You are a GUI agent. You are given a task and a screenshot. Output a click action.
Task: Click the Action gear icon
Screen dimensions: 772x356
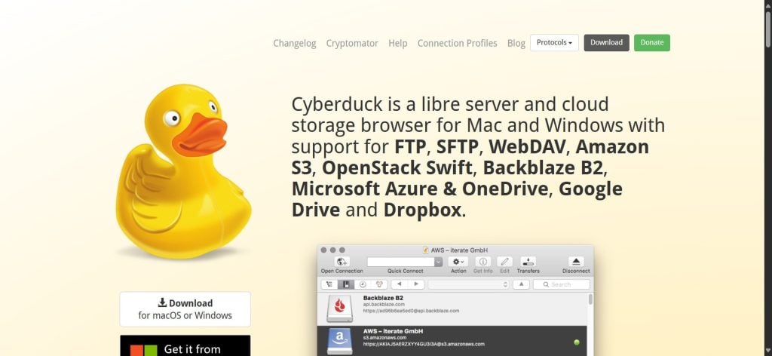coord(458,262)
